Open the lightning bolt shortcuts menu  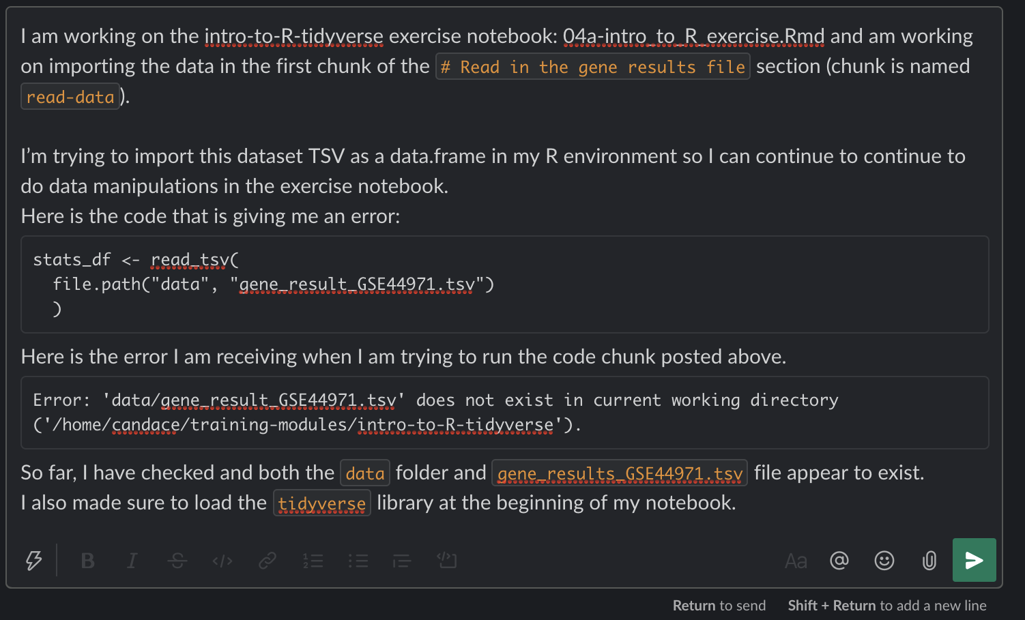coord(33,561)
